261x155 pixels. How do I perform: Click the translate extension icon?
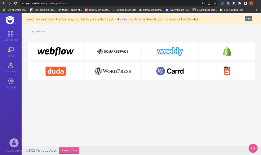coord(228,3)
